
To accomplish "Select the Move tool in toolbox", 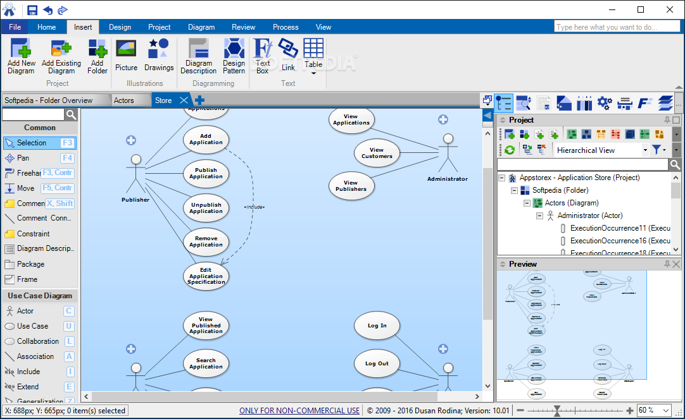I will coord(39,188).
